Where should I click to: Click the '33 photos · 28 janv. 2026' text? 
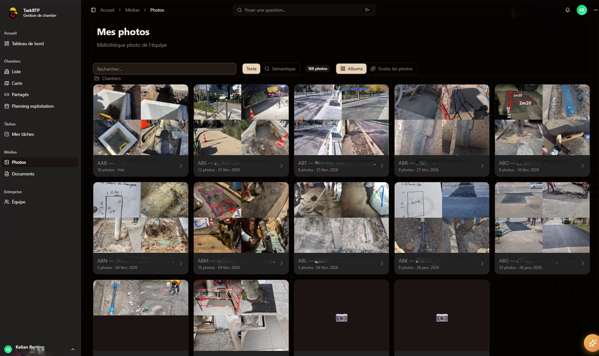(520, 268)
